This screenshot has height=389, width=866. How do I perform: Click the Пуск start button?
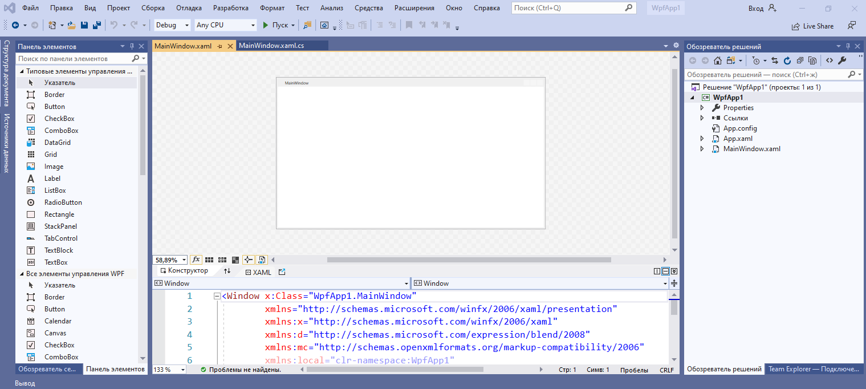(275, 25)
